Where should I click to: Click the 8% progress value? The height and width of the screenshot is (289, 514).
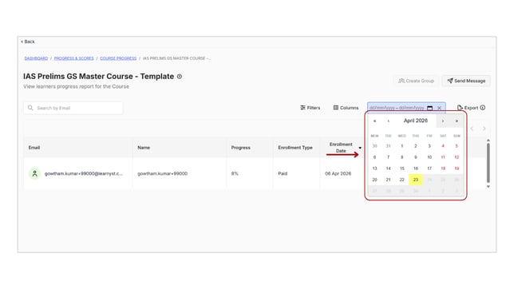point(235,173)
